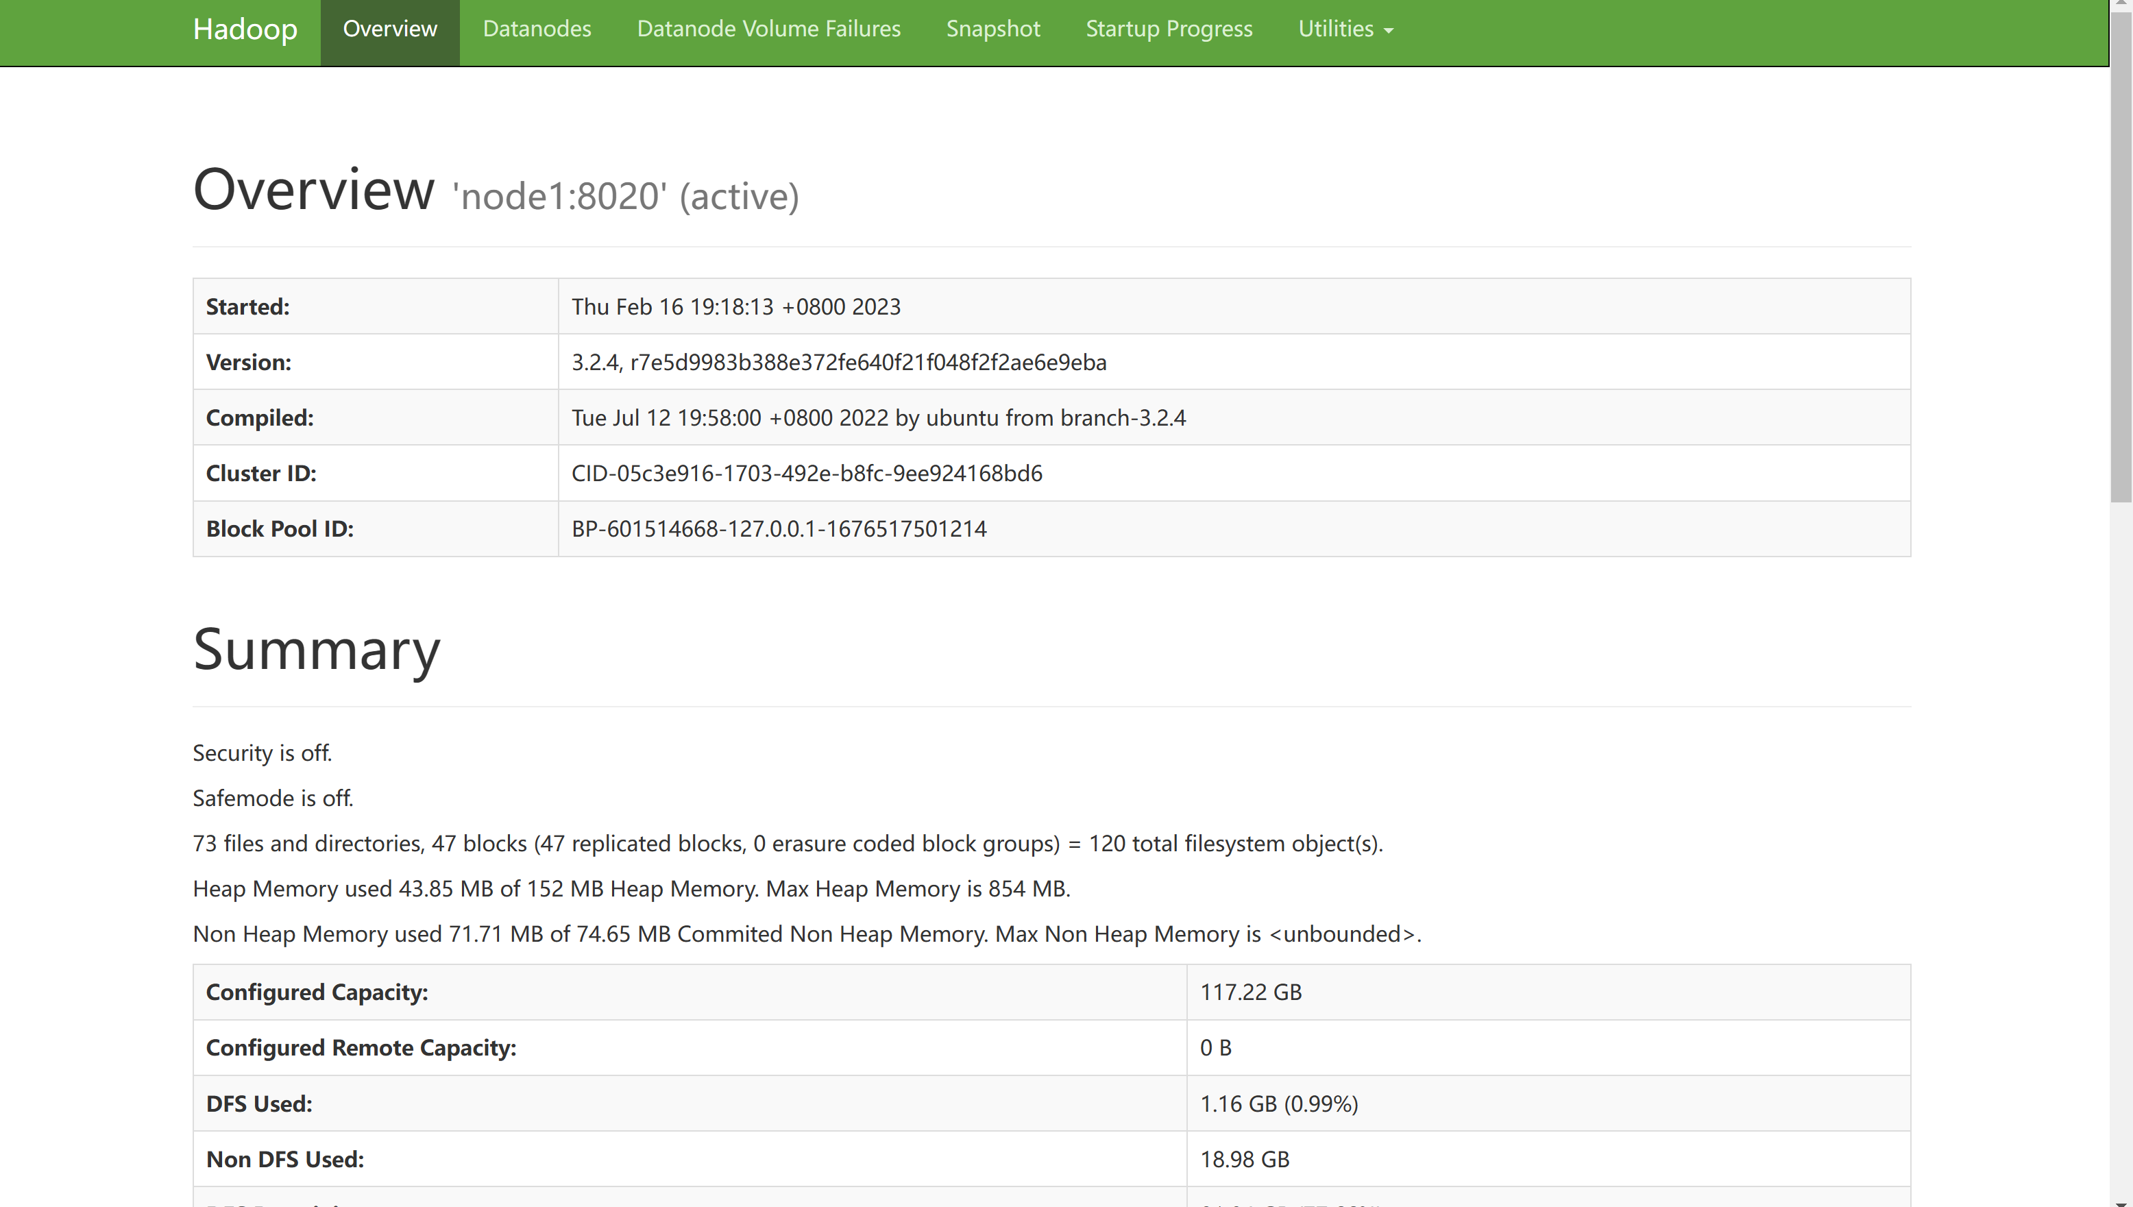Click the Version hash value

[867, 363]
